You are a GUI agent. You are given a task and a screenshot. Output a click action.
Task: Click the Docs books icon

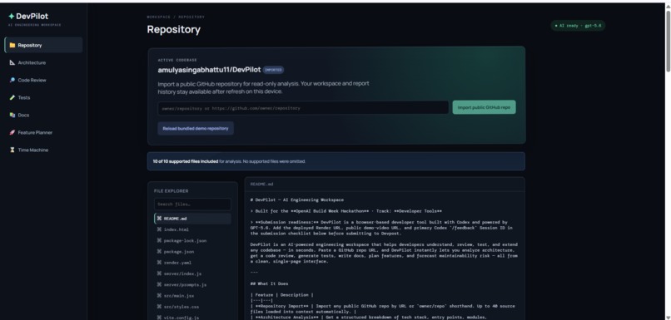coord(12,116)
